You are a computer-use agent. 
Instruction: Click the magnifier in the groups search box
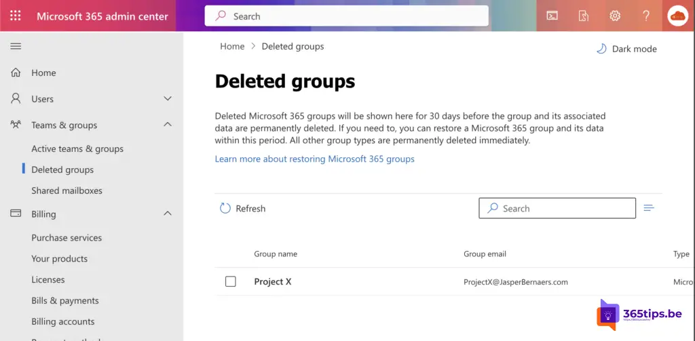click(x=493, y=208)
